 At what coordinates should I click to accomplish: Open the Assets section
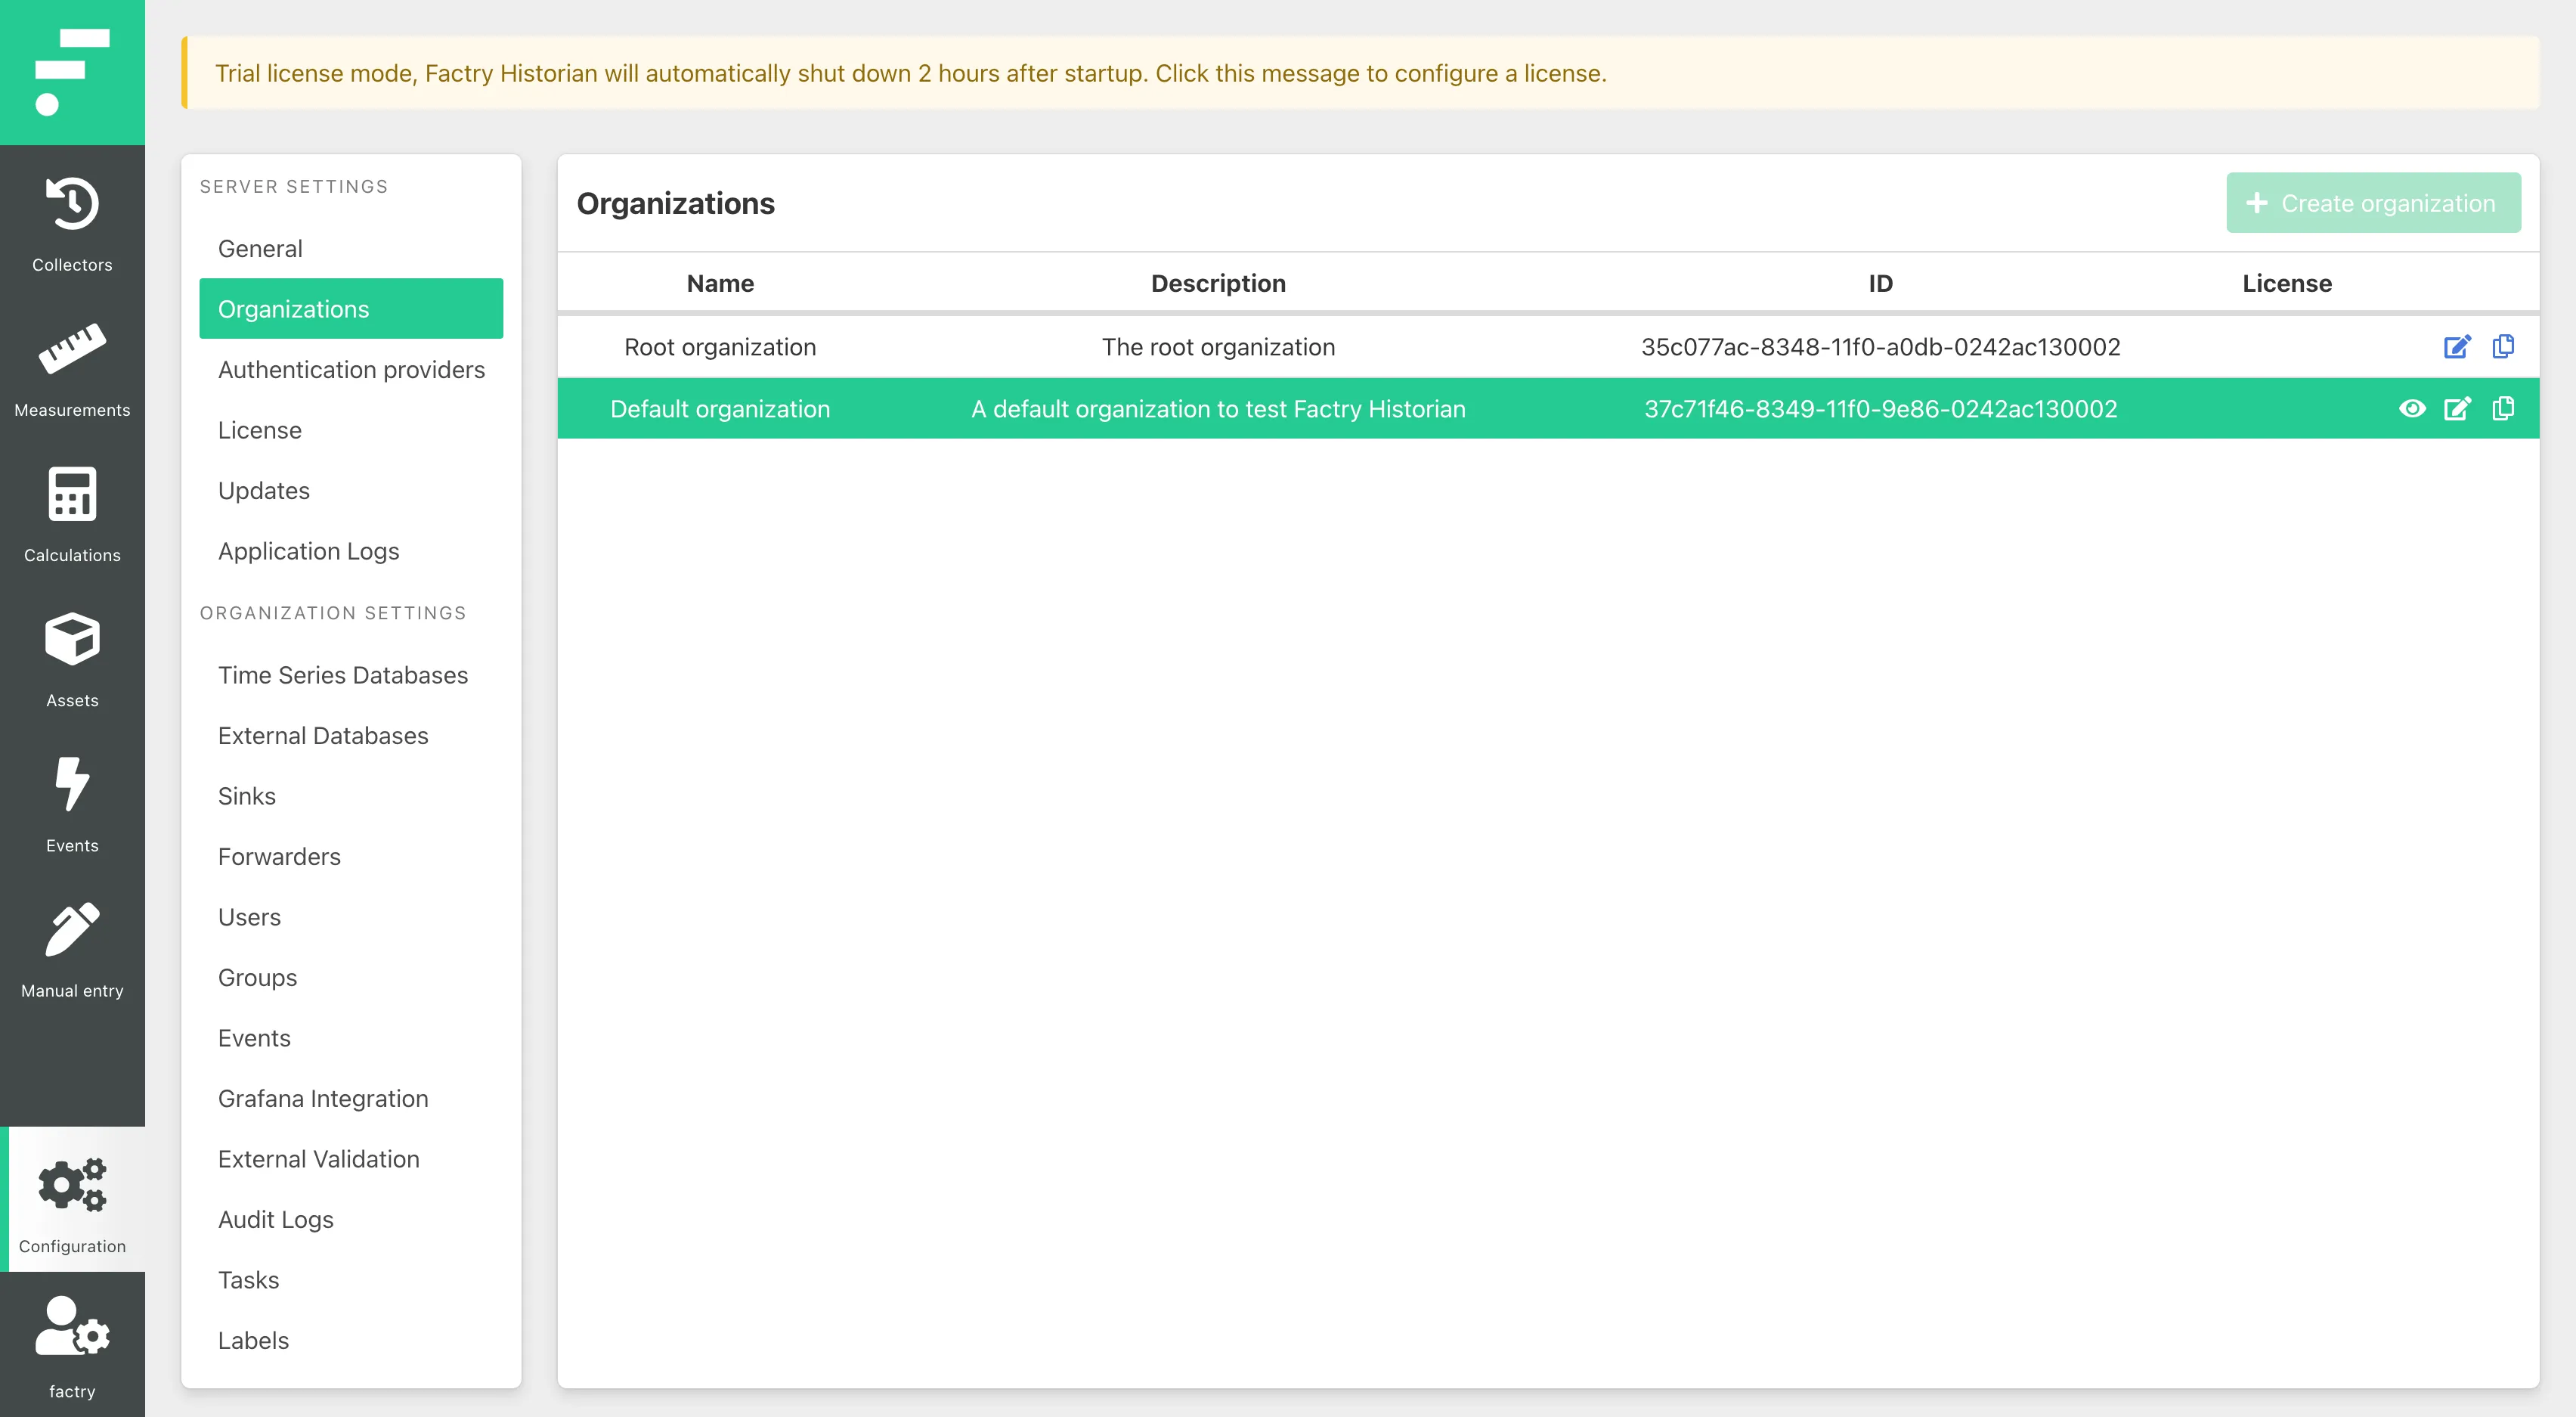[72, 660]
